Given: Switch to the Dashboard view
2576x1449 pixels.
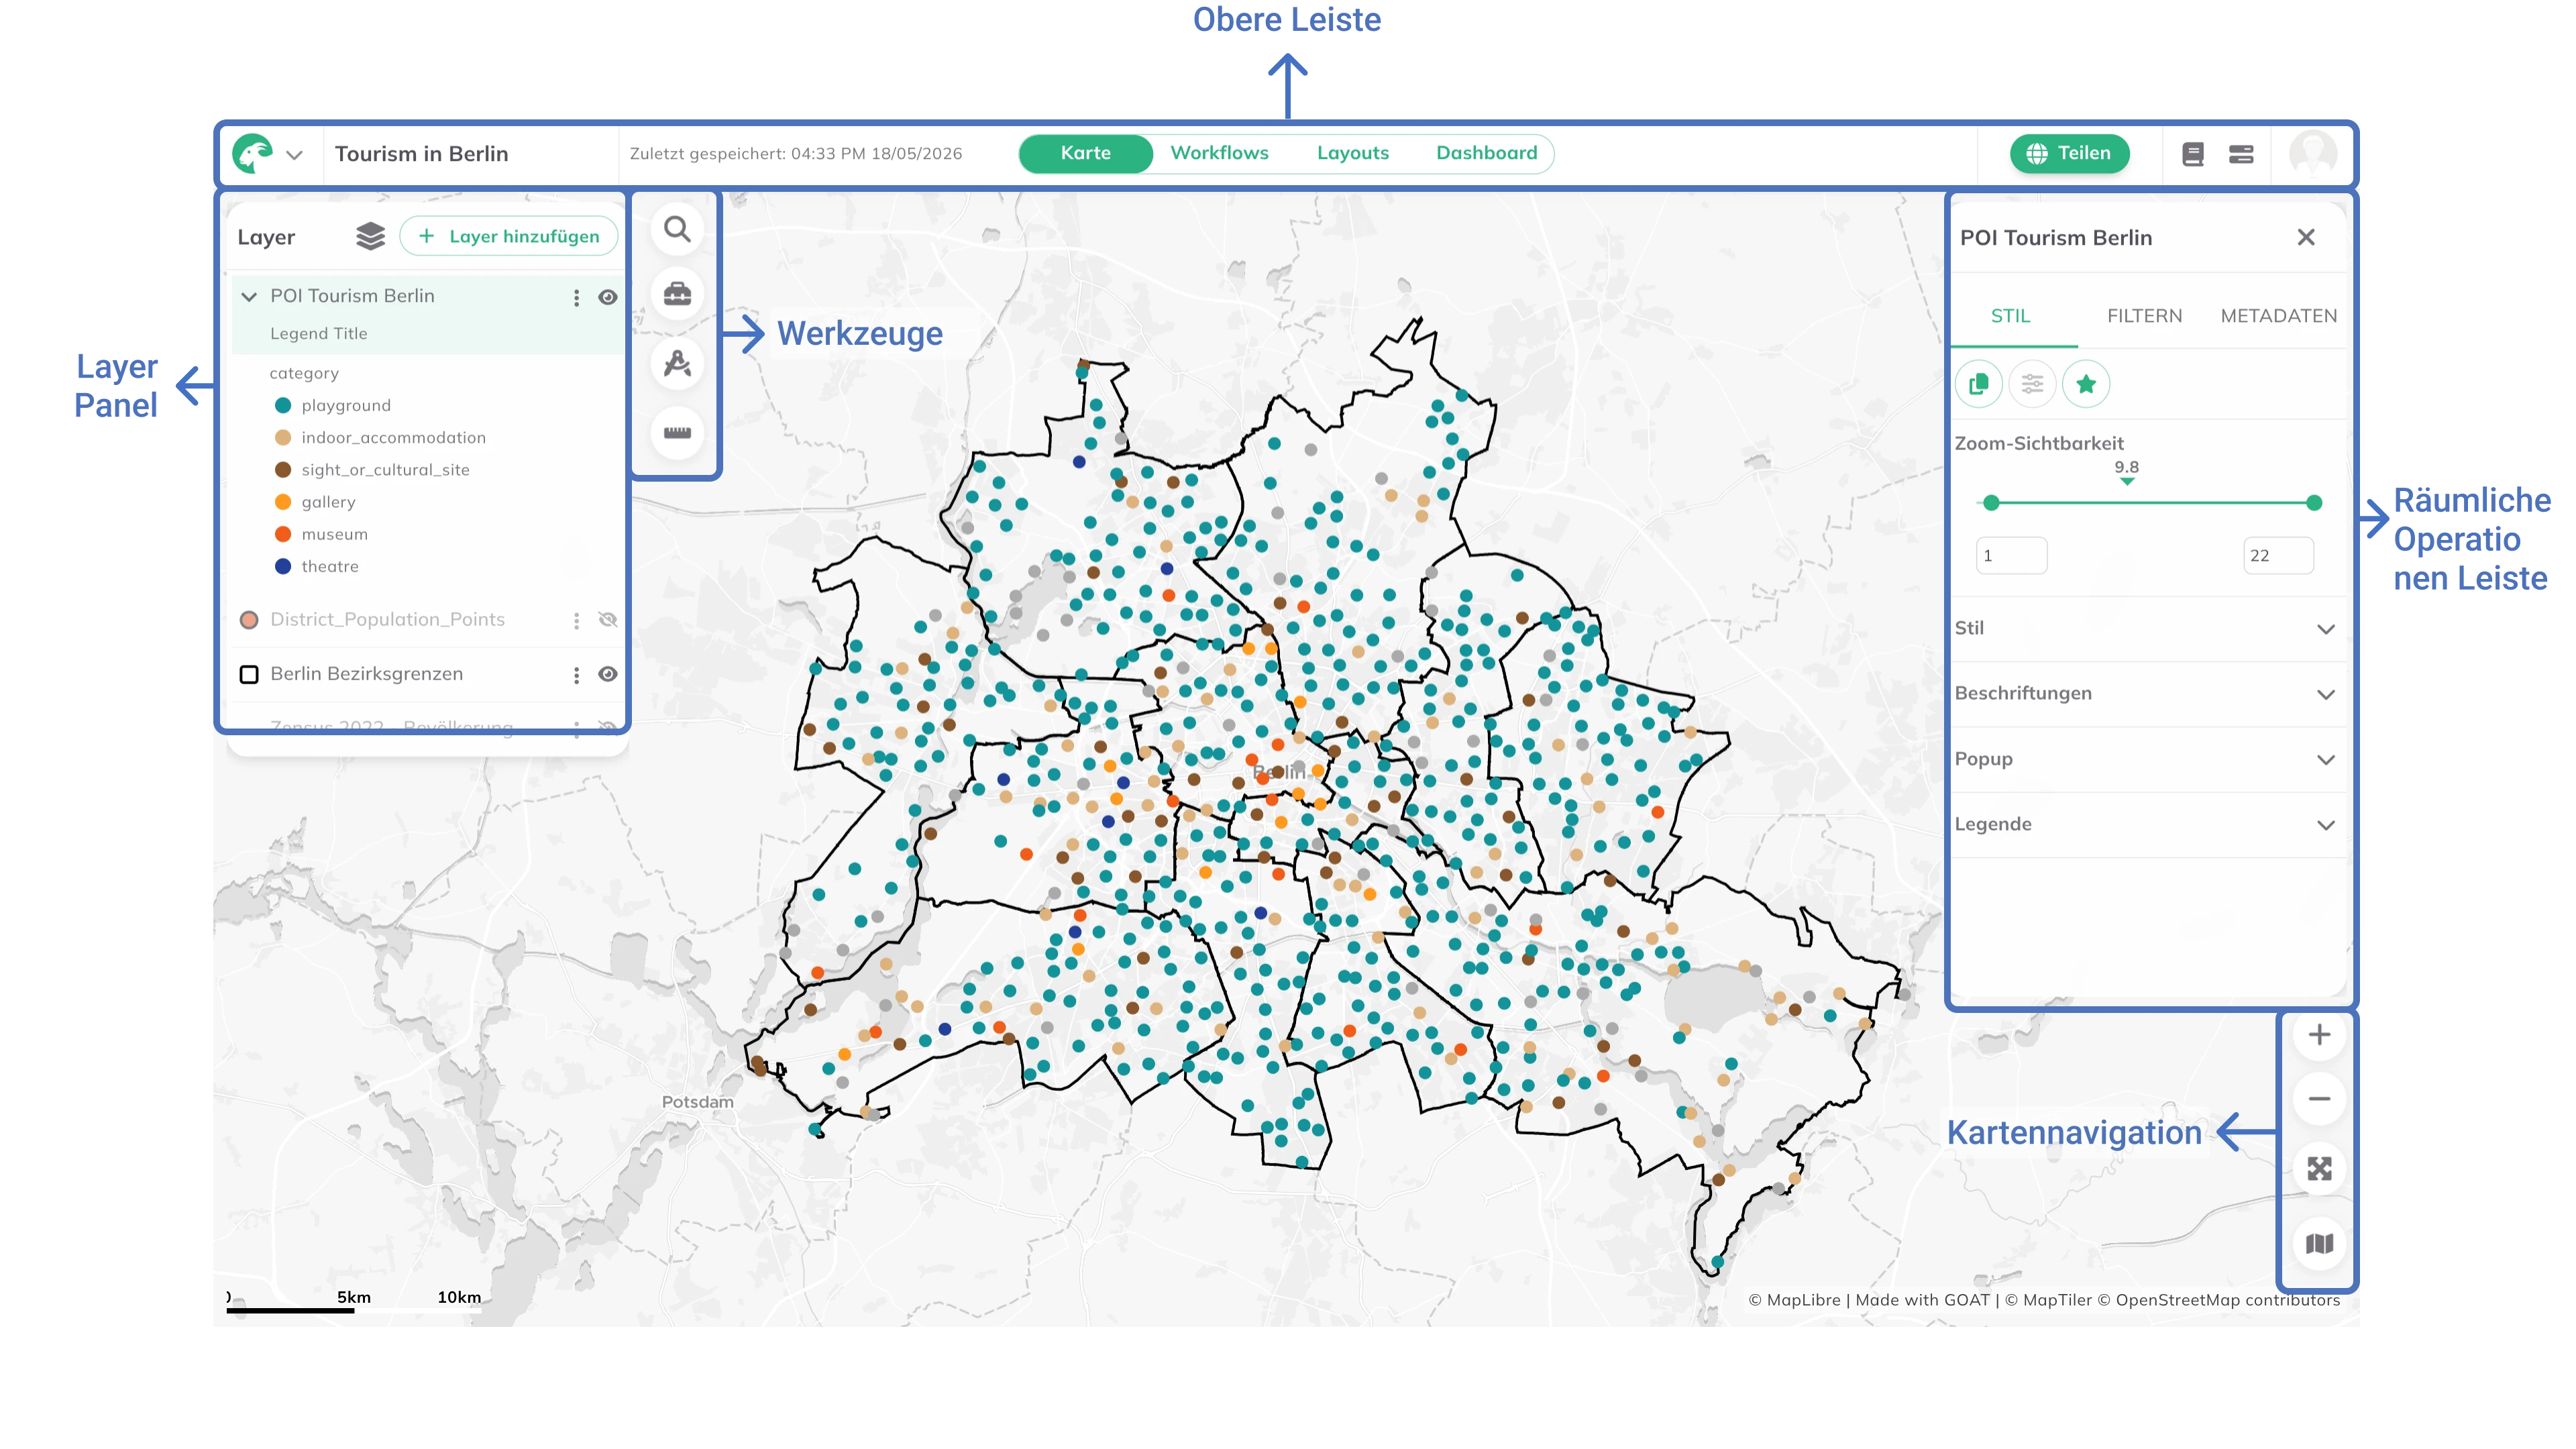Looking at the screenshot, I should (1487, 153).
